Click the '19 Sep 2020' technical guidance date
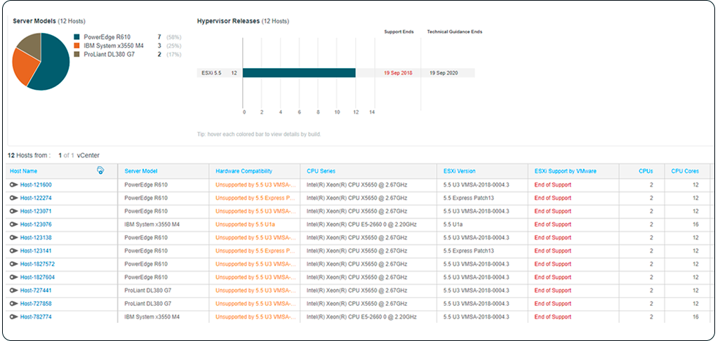Screen dimensions: 720x341 point(444,73)
